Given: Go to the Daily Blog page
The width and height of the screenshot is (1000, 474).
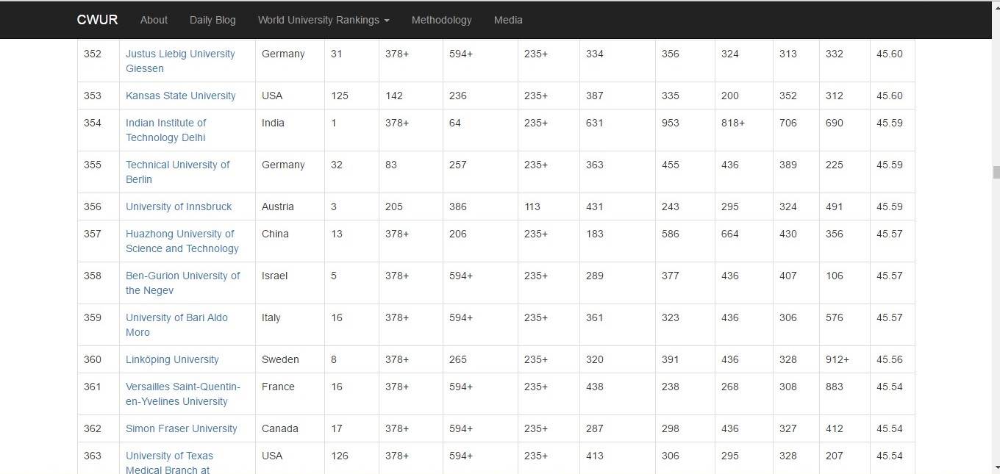Looking at the screenshot, I should click(x=213, y=20).
